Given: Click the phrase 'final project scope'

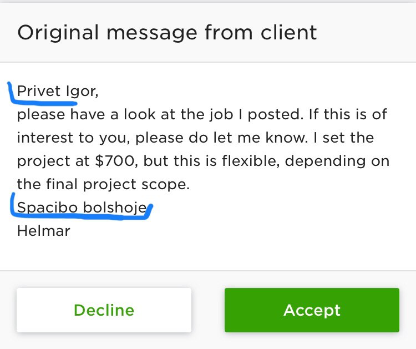Looking at the screenshot, I should tap(118, 184).
